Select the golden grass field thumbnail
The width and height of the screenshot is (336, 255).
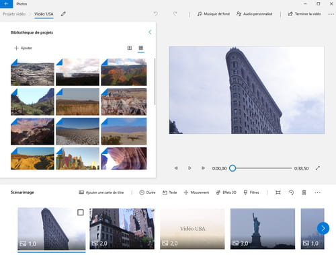click(77, 102)
